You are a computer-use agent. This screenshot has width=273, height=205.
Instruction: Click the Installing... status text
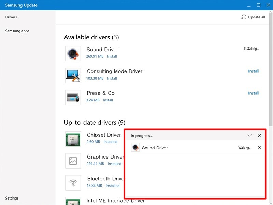point(252,49)
